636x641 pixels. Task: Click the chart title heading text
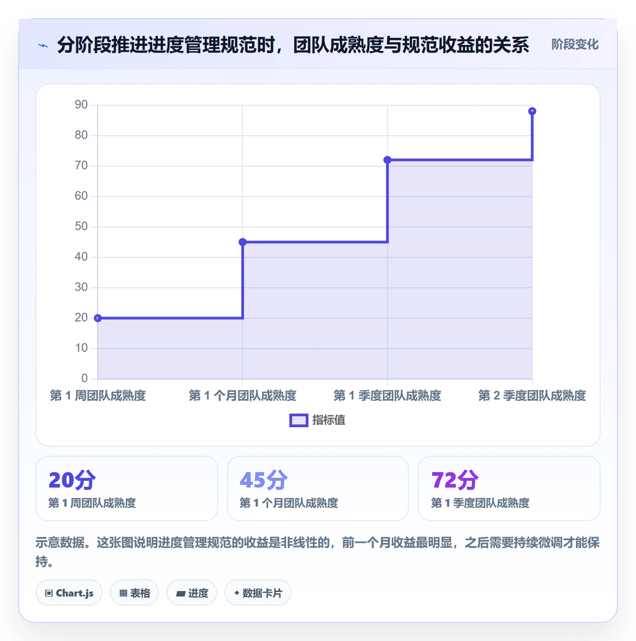click(x=293, y=45)
